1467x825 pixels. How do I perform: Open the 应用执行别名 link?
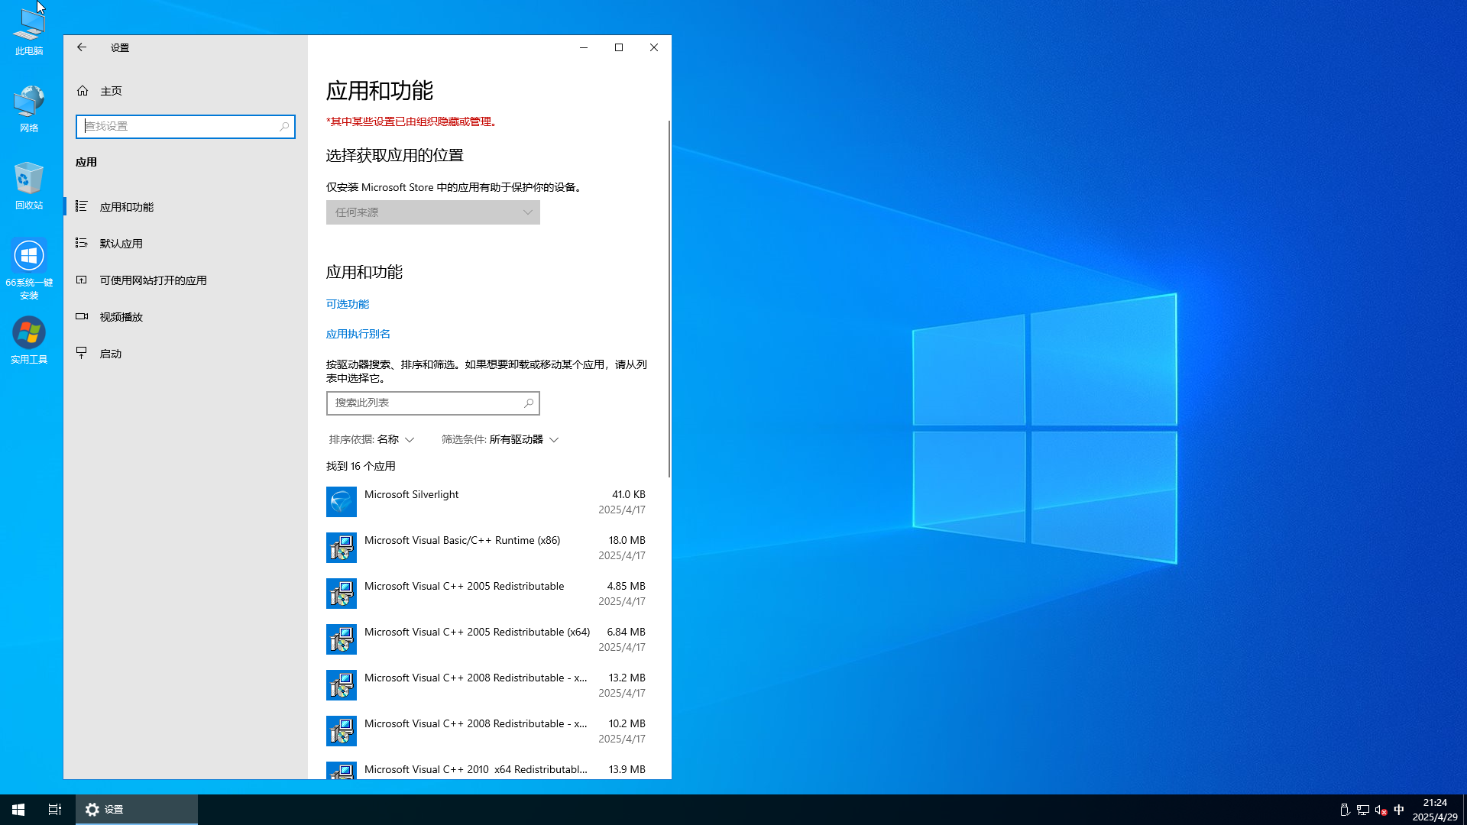pos(358,334)
